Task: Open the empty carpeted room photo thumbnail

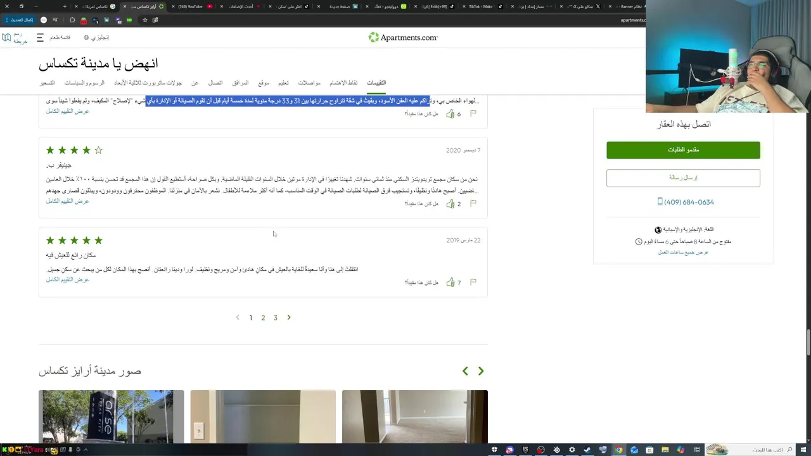Action: point(415,417)
